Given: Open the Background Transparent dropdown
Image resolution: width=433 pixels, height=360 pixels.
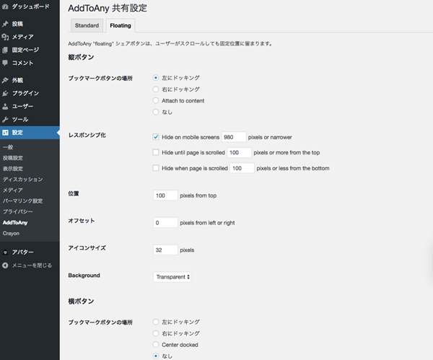Looking at the screenshot, I should [x=172, y=277].
